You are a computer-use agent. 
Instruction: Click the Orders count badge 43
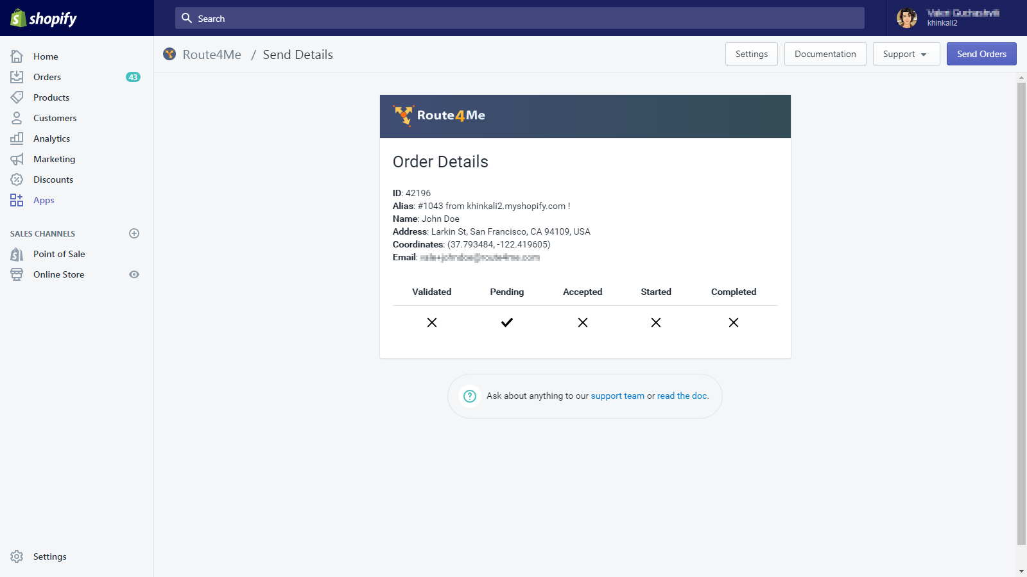[x=133, y=77]
